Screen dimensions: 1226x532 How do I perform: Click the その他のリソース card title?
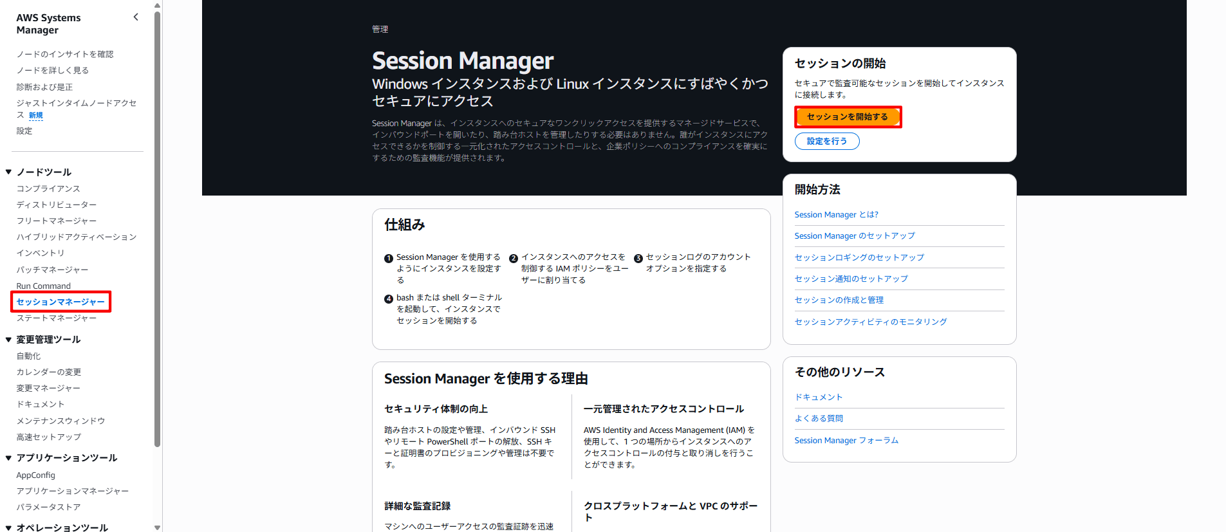(839, 372)
